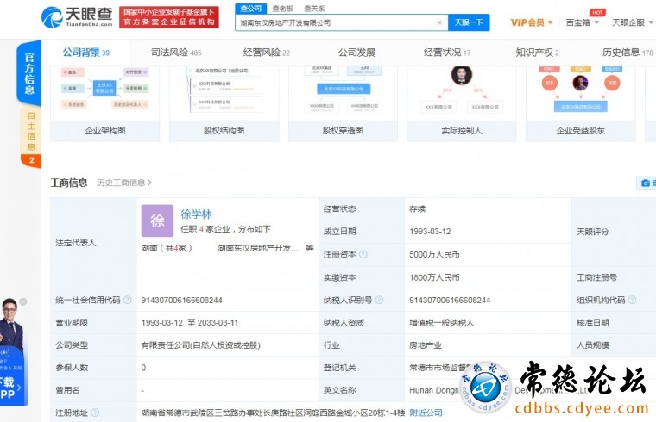Click the registered address text row
The width and height of the screenshot is (656, 422).
point(273,413)
